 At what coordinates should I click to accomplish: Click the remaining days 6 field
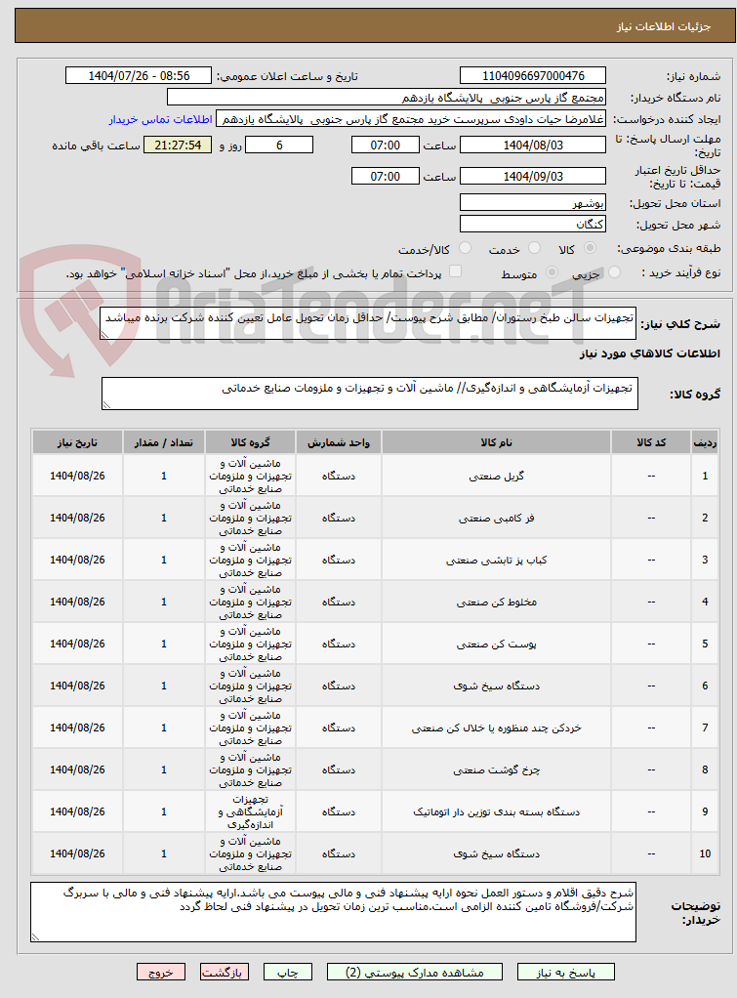[279, 146]
